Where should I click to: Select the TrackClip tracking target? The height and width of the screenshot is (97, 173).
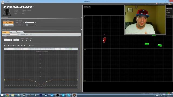(8, 22)
